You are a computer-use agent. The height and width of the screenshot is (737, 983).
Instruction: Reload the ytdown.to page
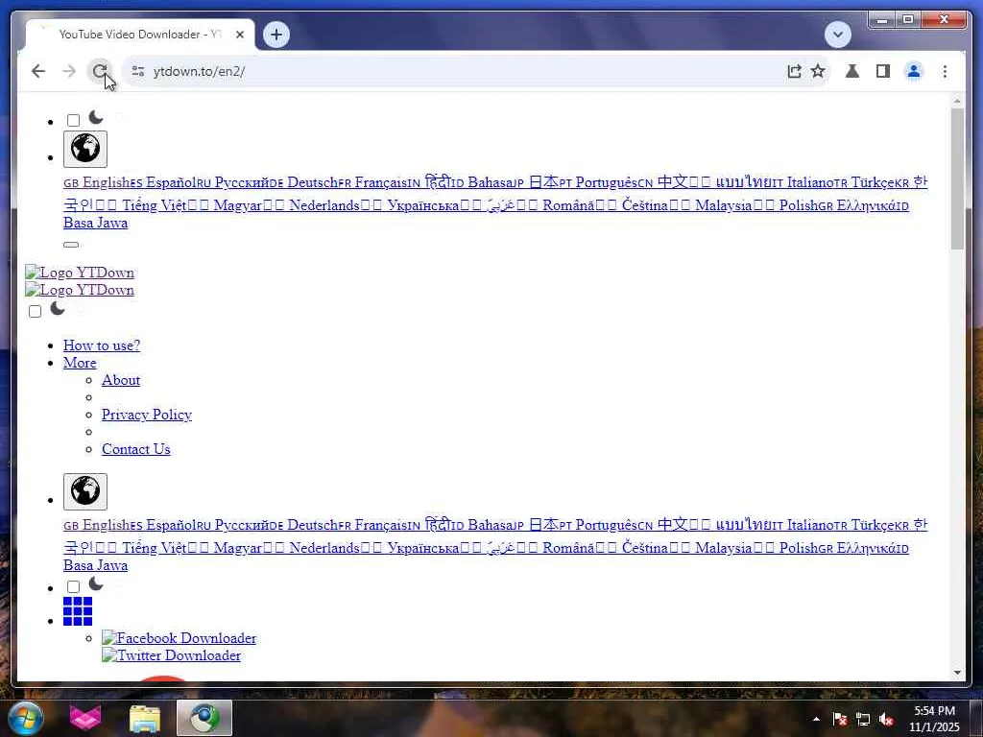pos(100,71)
